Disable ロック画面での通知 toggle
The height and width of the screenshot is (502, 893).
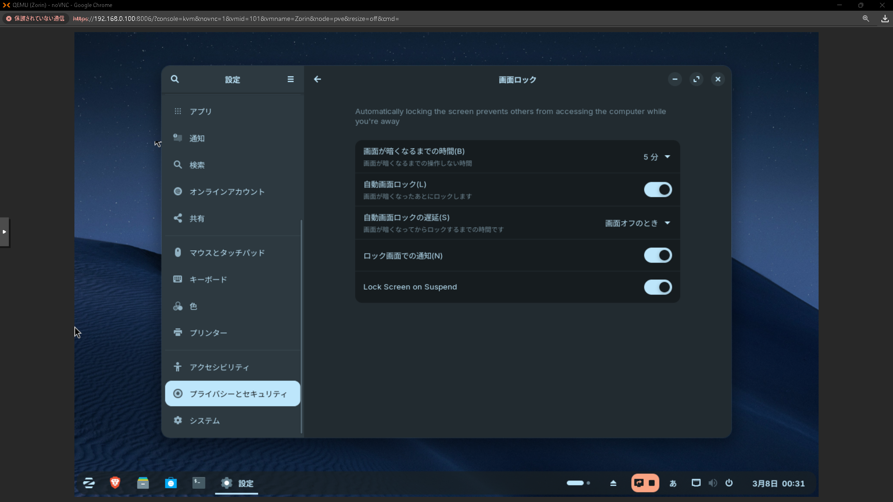point(657,255)
